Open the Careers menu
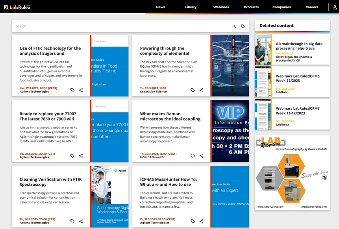This screenshot has height=229, width=339. click(x=312, y=7)
